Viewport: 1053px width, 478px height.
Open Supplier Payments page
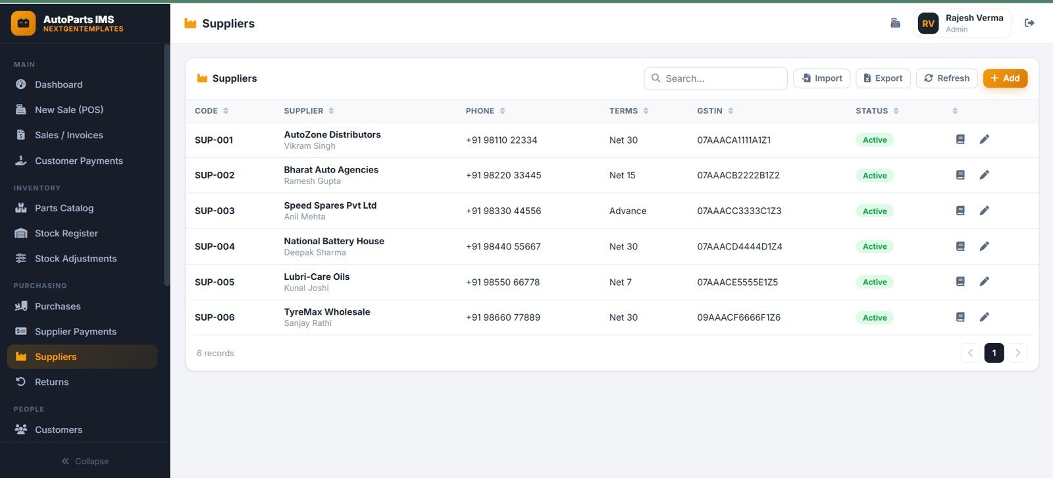click(x=82, y=332)
